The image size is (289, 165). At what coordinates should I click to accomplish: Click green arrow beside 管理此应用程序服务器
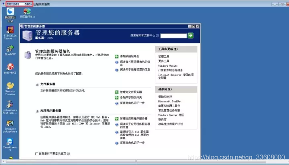[x=116, y=119]
